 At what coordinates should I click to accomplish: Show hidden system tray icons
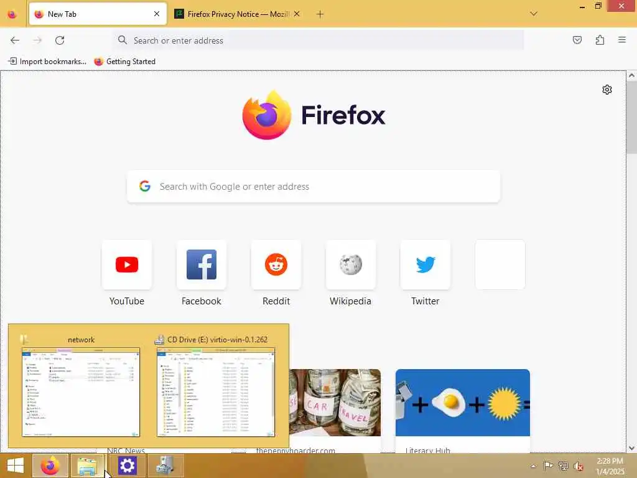(533, 466)
